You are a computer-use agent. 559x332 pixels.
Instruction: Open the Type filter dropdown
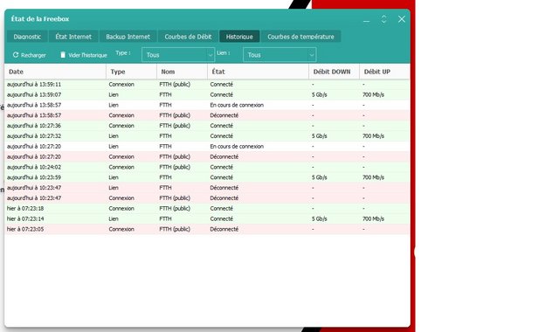178,55
